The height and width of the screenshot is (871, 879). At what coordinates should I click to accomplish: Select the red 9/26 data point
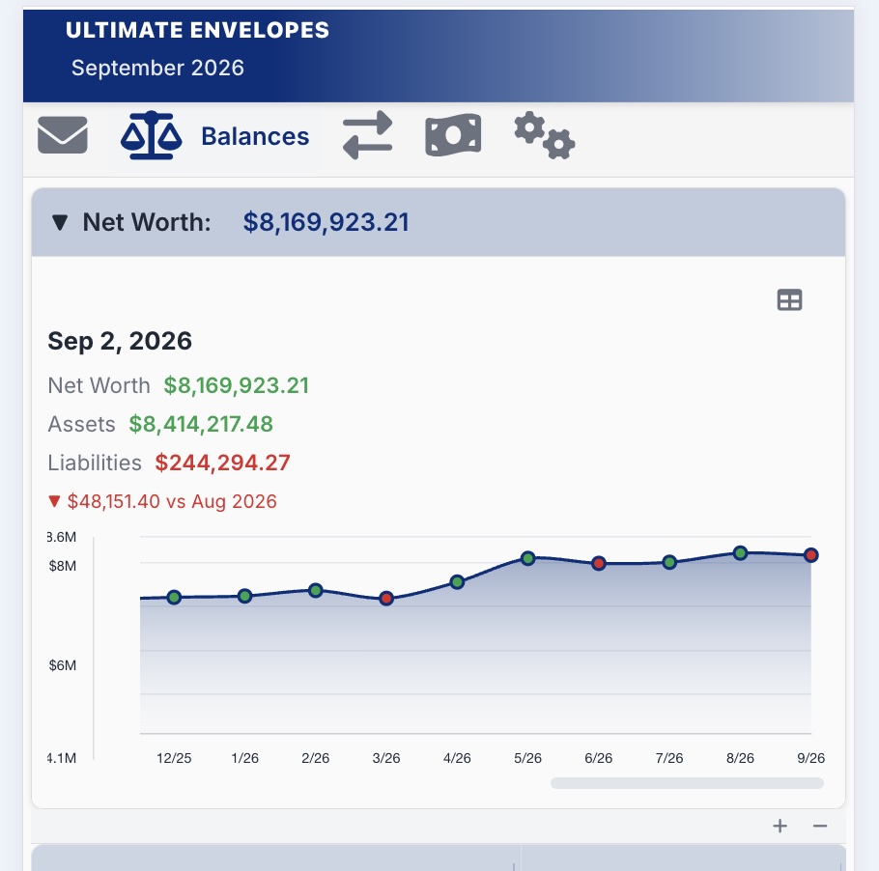click(811, 555)
